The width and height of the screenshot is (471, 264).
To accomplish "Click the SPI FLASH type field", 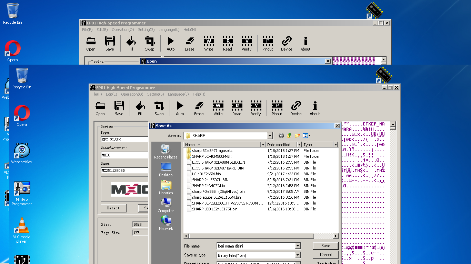I will coord(124,140).
